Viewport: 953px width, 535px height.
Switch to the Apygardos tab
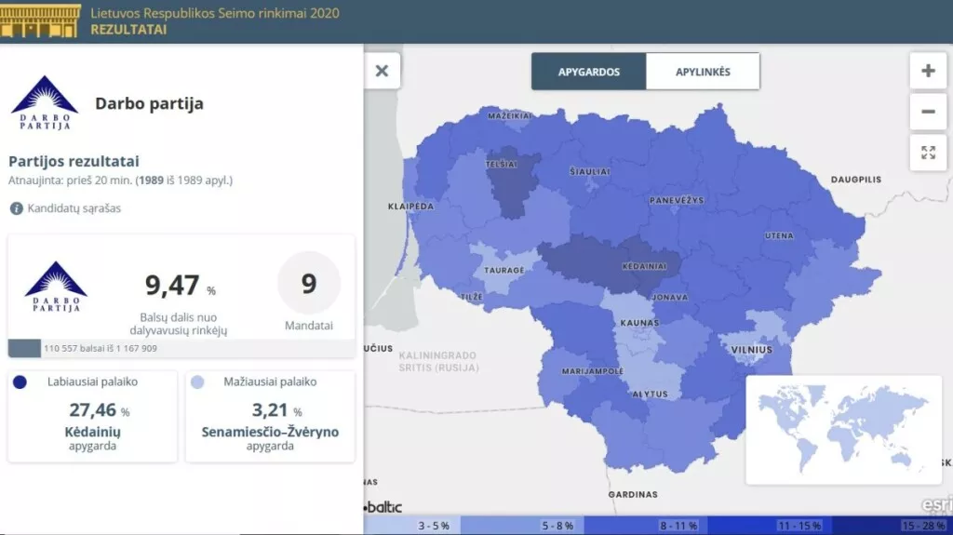(588, 72)
